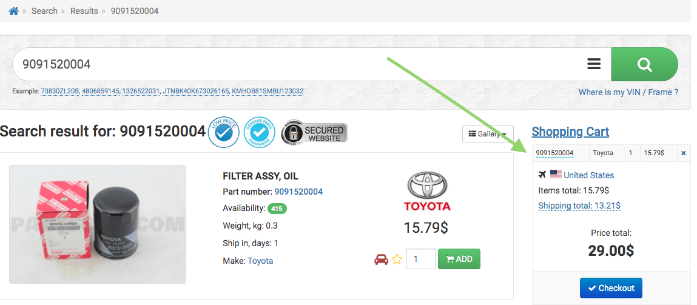Try example VIN KMHDB81SMBU123032
Image resolution: width=697 pixels, height=305 pixels.
click(x=268, y=91)
